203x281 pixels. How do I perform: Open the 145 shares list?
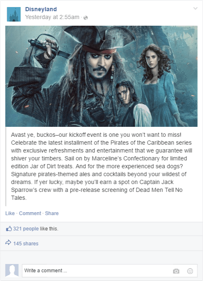(x=26, y=244)
